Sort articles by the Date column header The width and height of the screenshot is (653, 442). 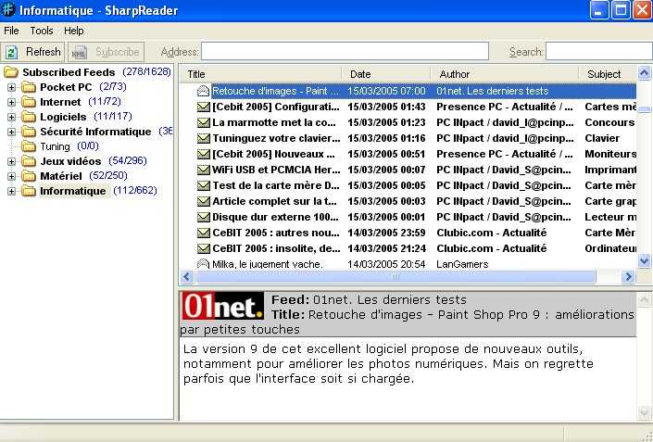coord(386,74)
